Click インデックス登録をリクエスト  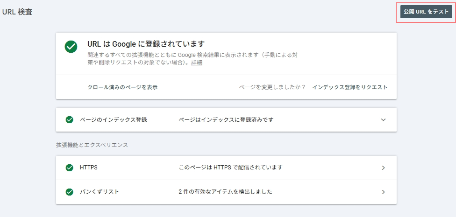349,87
